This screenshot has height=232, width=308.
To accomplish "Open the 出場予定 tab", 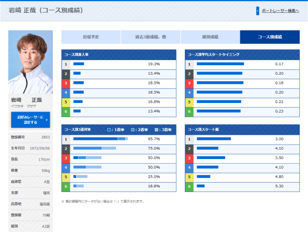I will 91,37.
